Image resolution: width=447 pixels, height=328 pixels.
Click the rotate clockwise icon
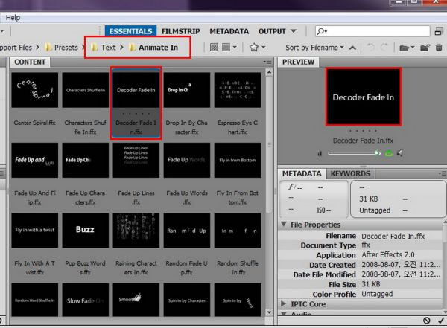[384, 48]
